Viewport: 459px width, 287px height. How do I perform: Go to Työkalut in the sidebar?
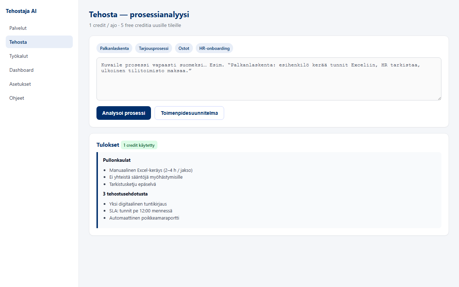click(x=39, y=56)
